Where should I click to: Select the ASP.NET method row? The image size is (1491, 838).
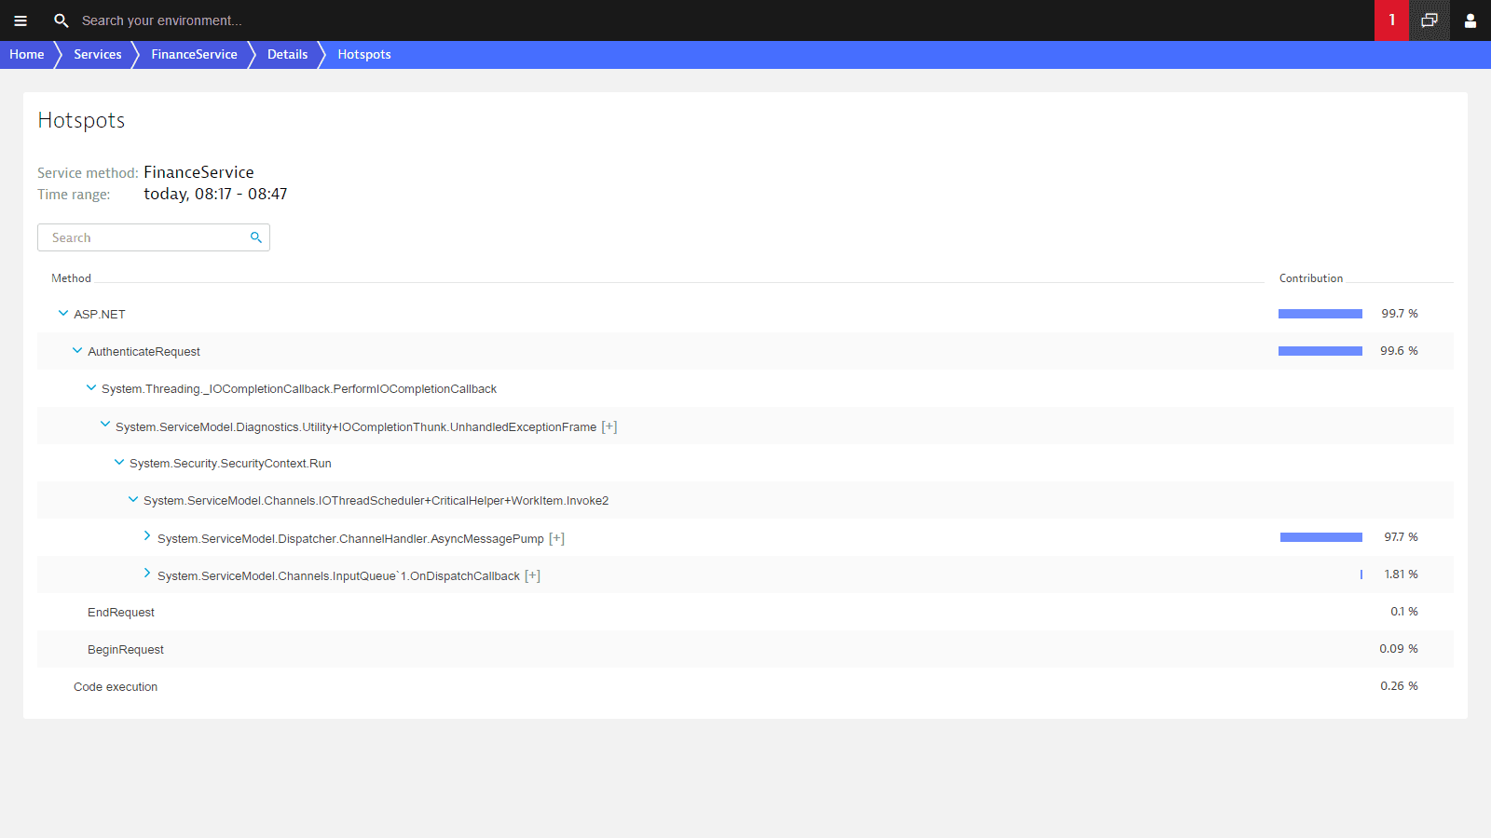[745, 314]
